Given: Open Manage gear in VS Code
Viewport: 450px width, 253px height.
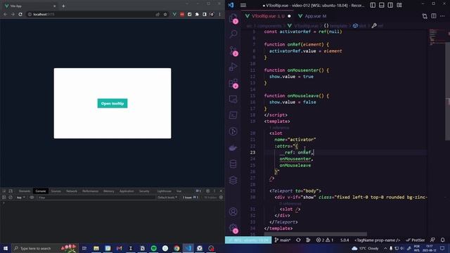Looking at the screenshot, I should (x=233, y=228).
